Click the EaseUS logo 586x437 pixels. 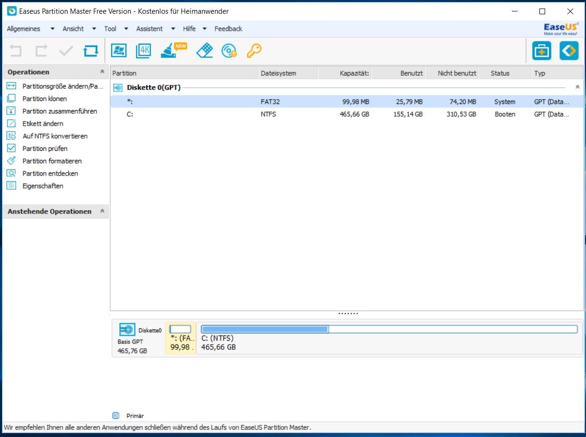point(561,29)
